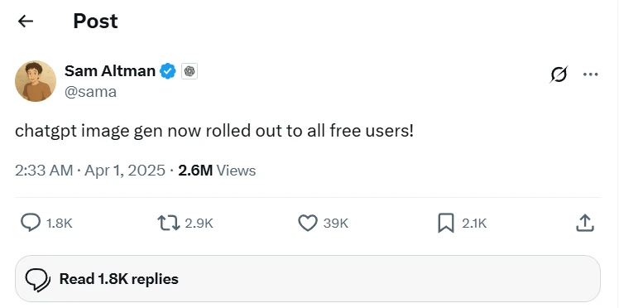
Task: Click the OpenAI affiliation badge icon
Action: [x=190, y=71]
